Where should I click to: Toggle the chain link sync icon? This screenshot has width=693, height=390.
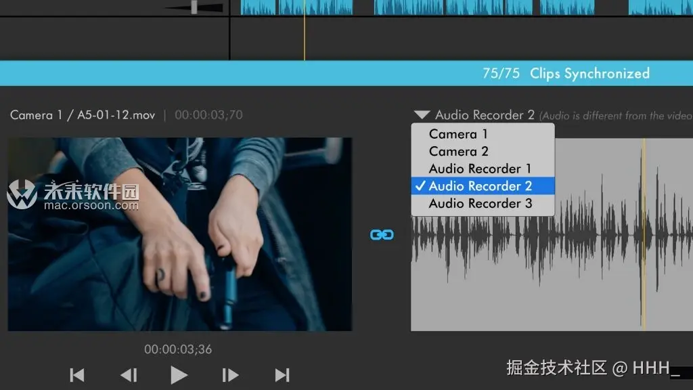(x=382, y=234)
